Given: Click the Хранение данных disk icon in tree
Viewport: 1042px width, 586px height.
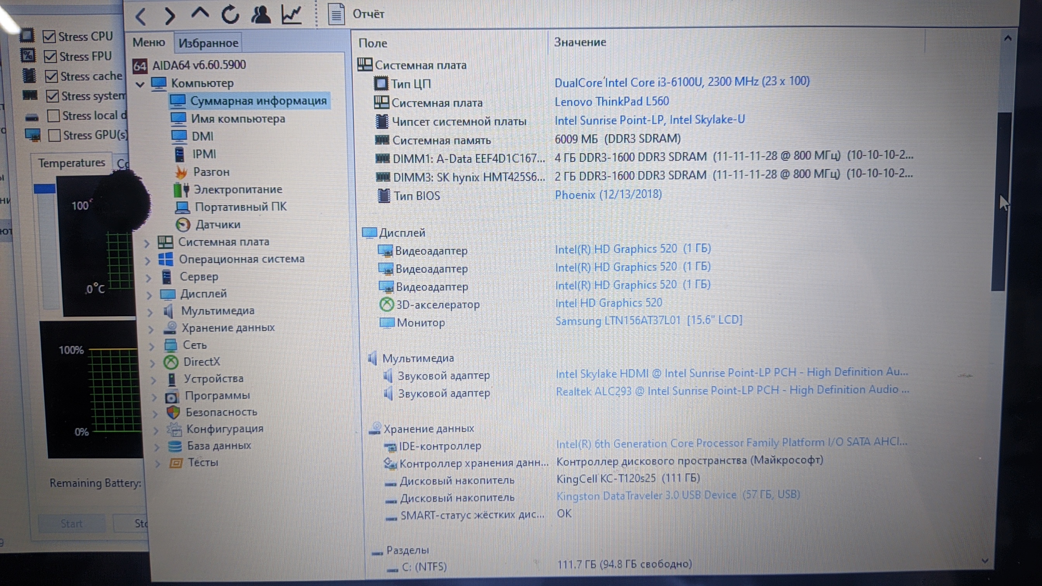Looking at the screenshot, I should click(170, 328).
